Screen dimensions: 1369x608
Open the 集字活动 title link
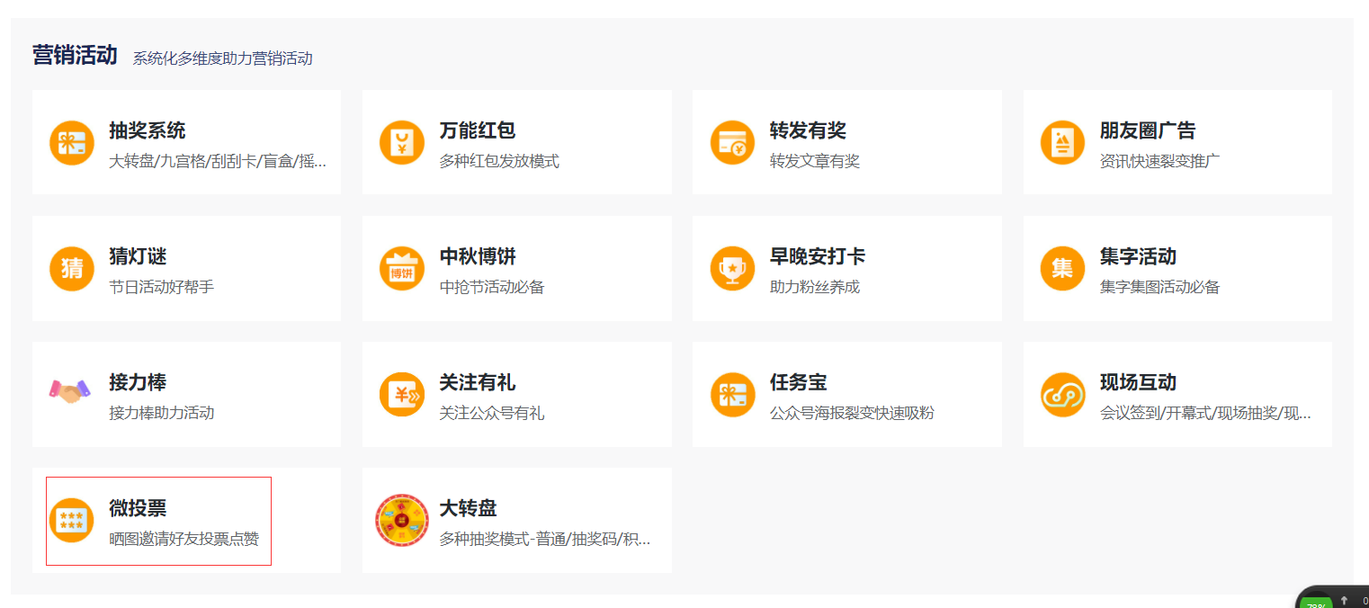coord(1138,256)
